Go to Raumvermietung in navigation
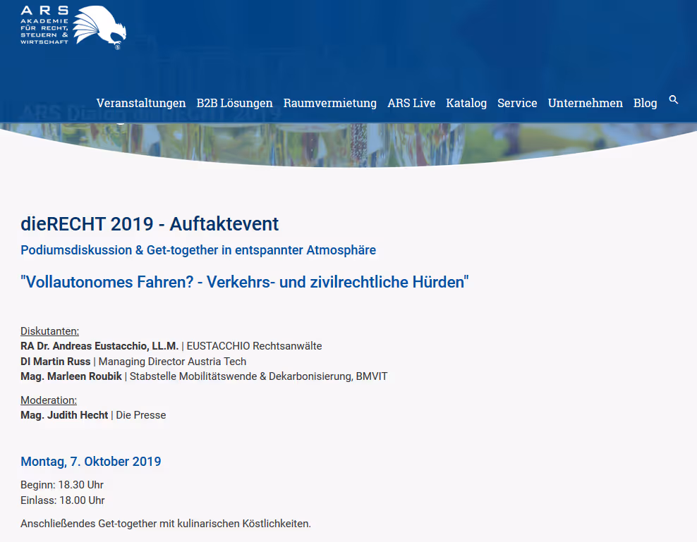The image size is (697, 542). point(330,103)
